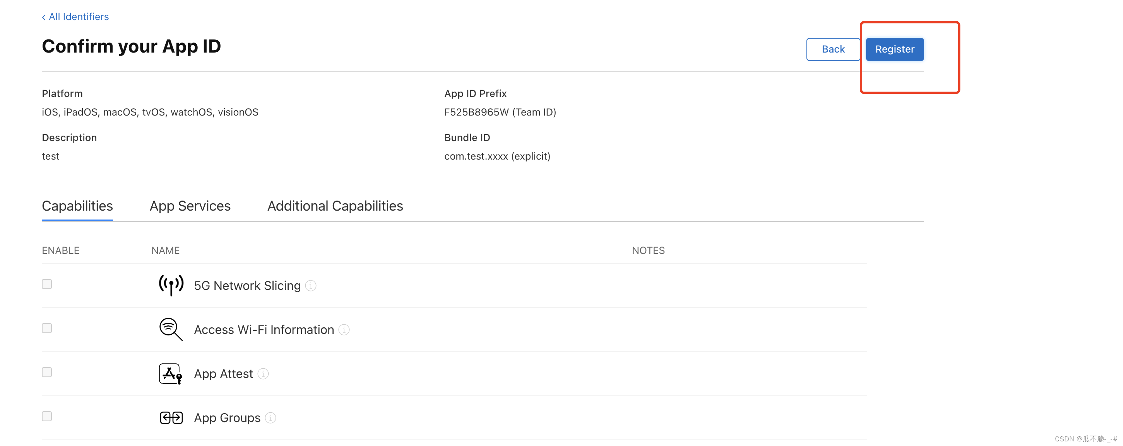Click the Register button
Screen dimensions: 1123x446
point(895,49)
